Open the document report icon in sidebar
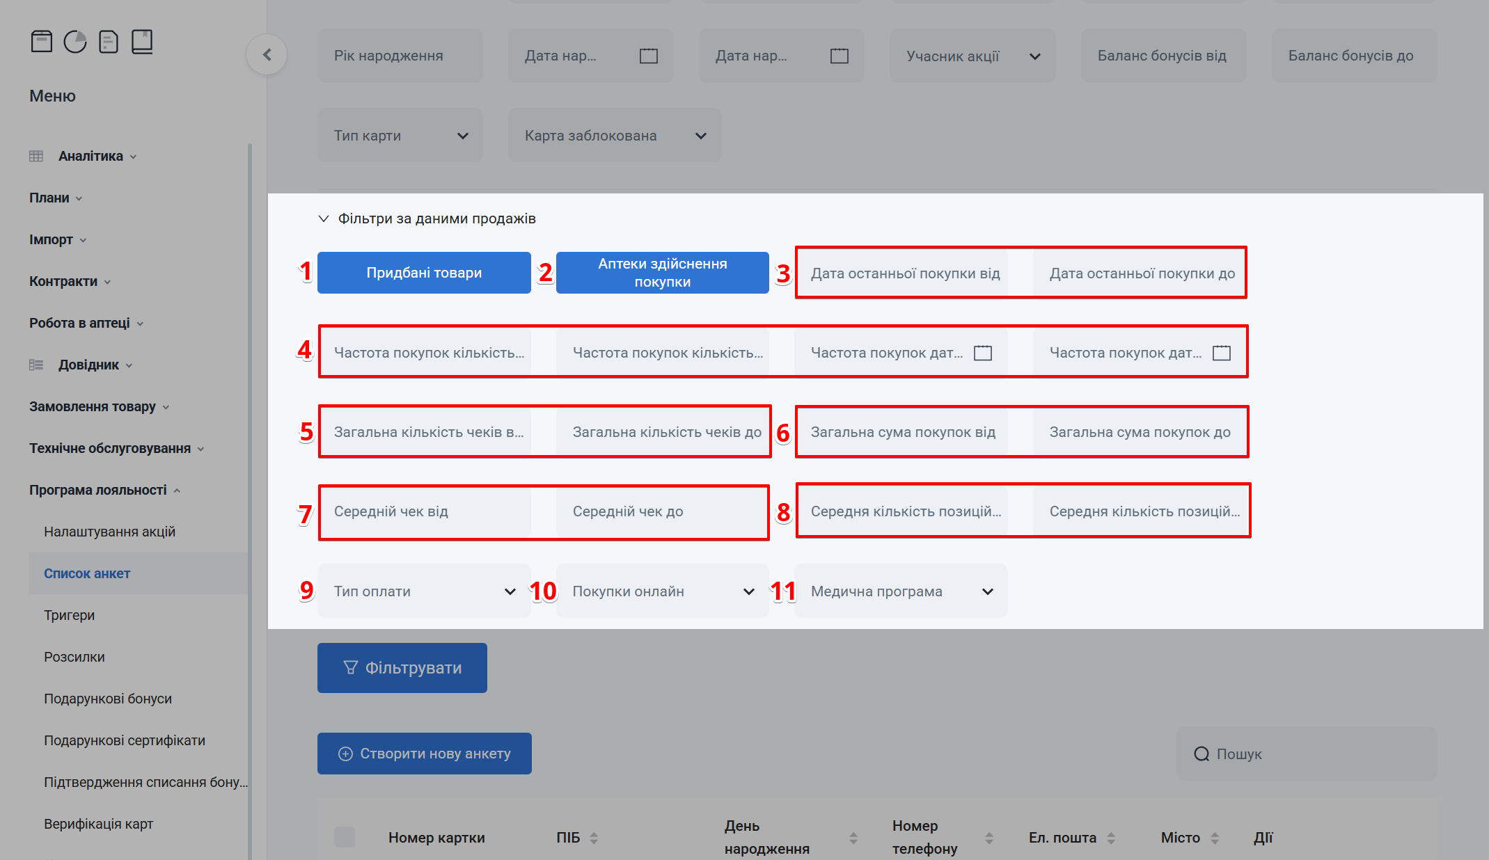The image size is (1489, 860). 108,41
